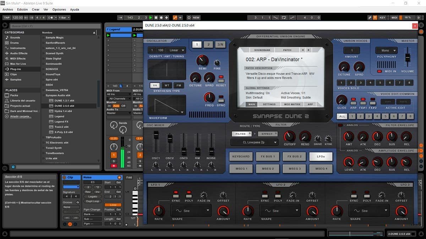Set track Monitor to Off
This screenshot has height=239, width=426.
pyautogui.click(x=123, y=106)
